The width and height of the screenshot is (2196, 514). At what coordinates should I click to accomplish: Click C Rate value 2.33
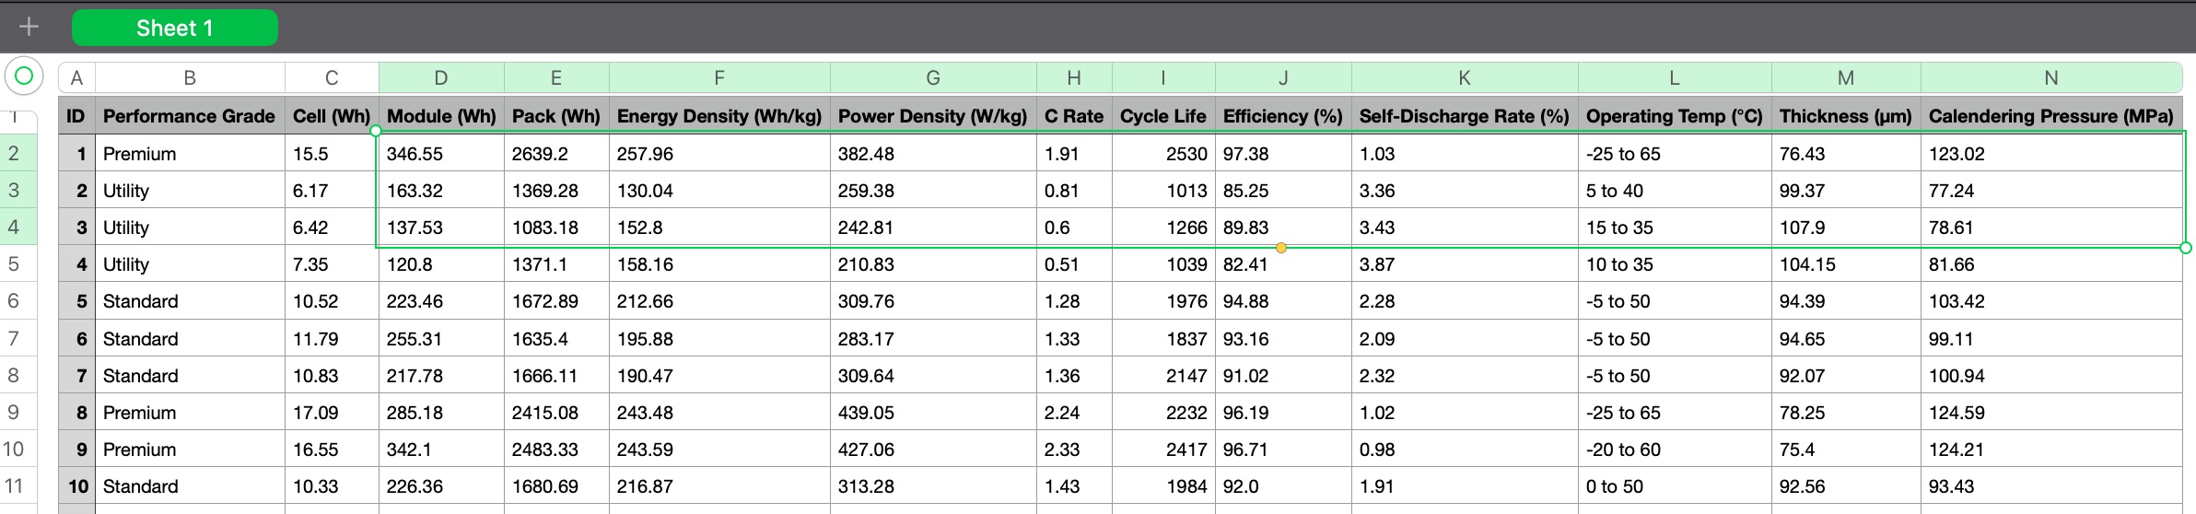click(x=1074, y=450)
